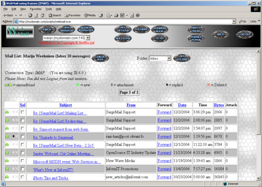This screenshot has width=262, height=187.
Task: Open 'Re: Support request from web form' message
Action: (x=60, y=129)
